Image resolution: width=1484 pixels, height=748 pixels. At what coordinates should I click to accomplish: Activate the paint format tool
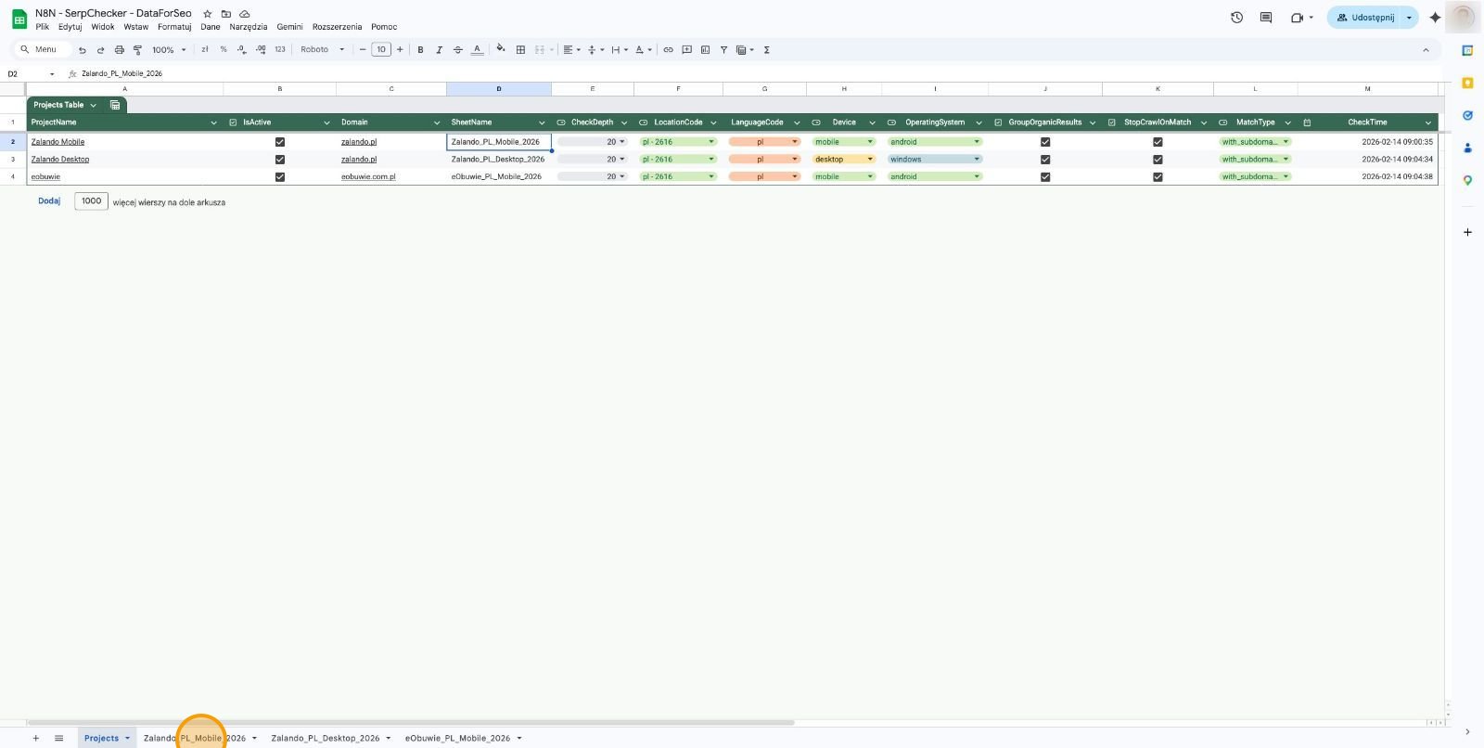137,50
